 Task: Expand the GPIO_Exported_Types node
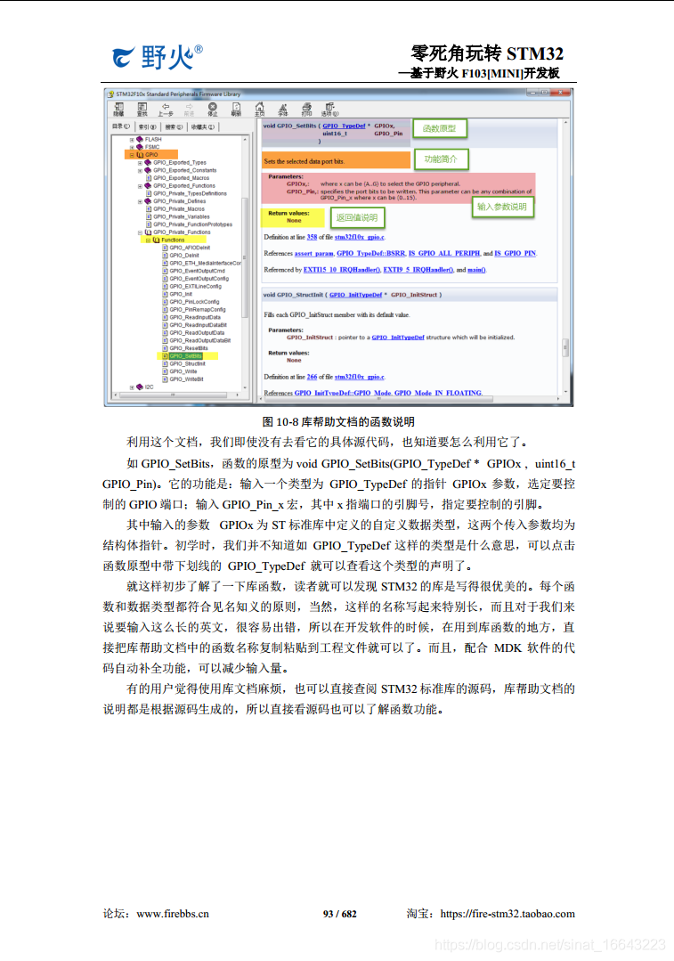pyautogui.click(x=140, y=163)
